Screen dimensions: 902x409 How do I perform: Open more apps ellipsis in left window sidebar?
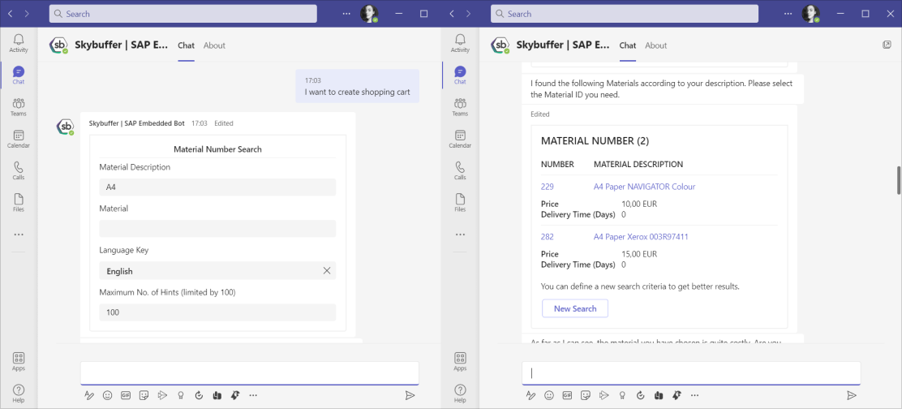(x=19, y=235)
